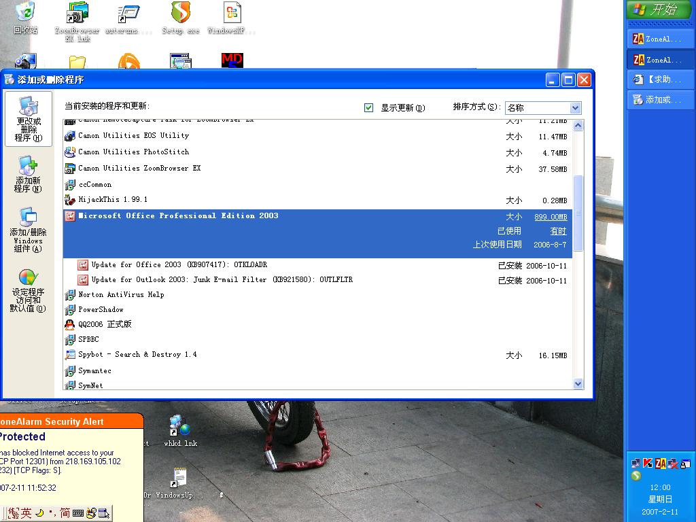Click the HijackThis 1.99.1 icon
696x522 pixels.
click(70, 201)
